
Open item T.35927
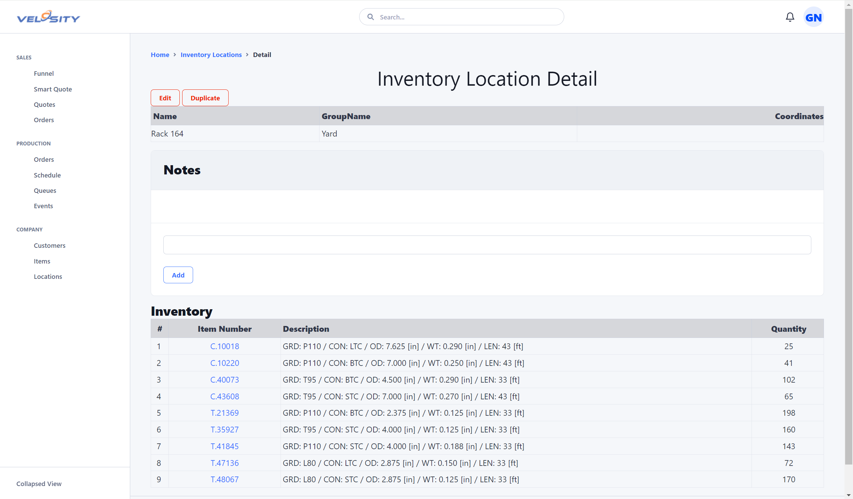225,430
